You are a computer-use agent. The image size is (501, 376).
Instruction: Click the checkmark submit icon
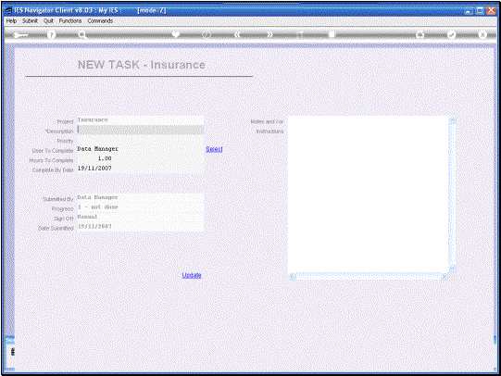[452, 35]
